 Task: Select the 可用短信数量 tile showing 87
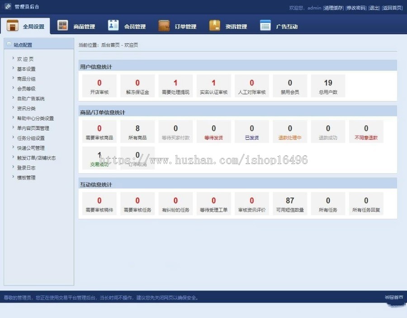pos(290,204)
